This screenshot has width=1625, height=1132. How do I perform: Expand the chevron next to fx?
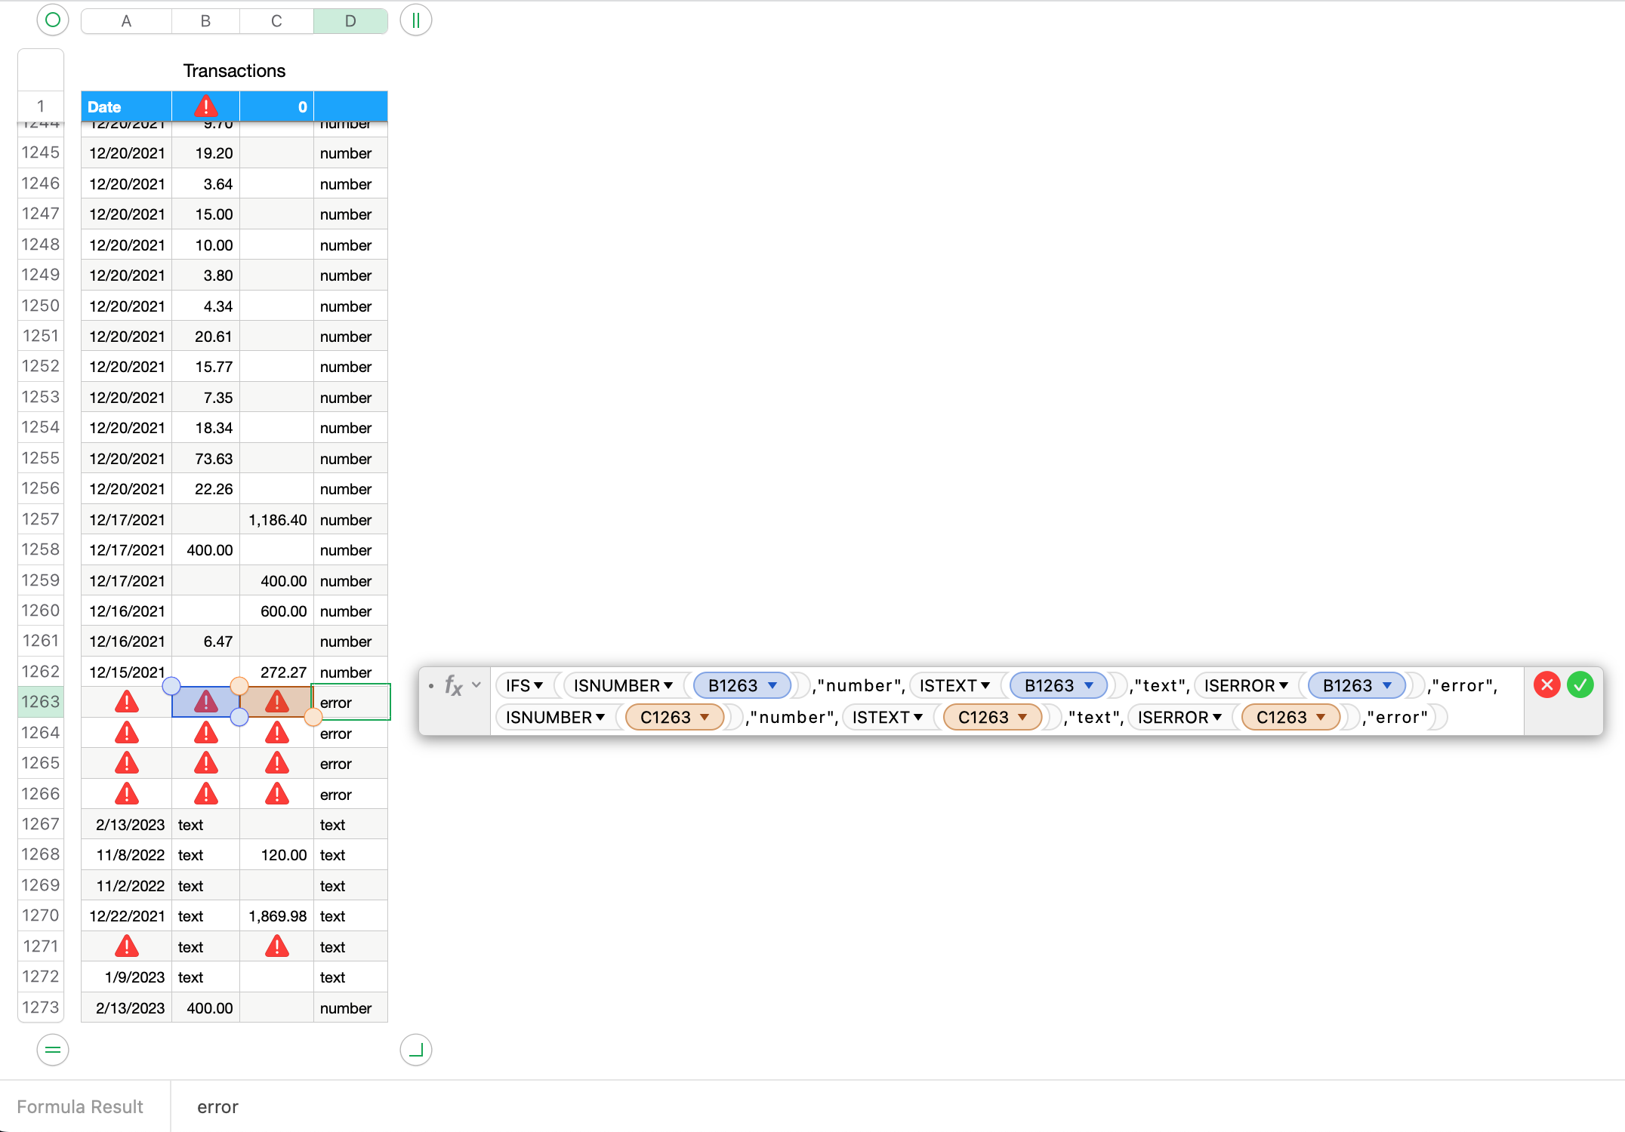[x=476, y=685]
